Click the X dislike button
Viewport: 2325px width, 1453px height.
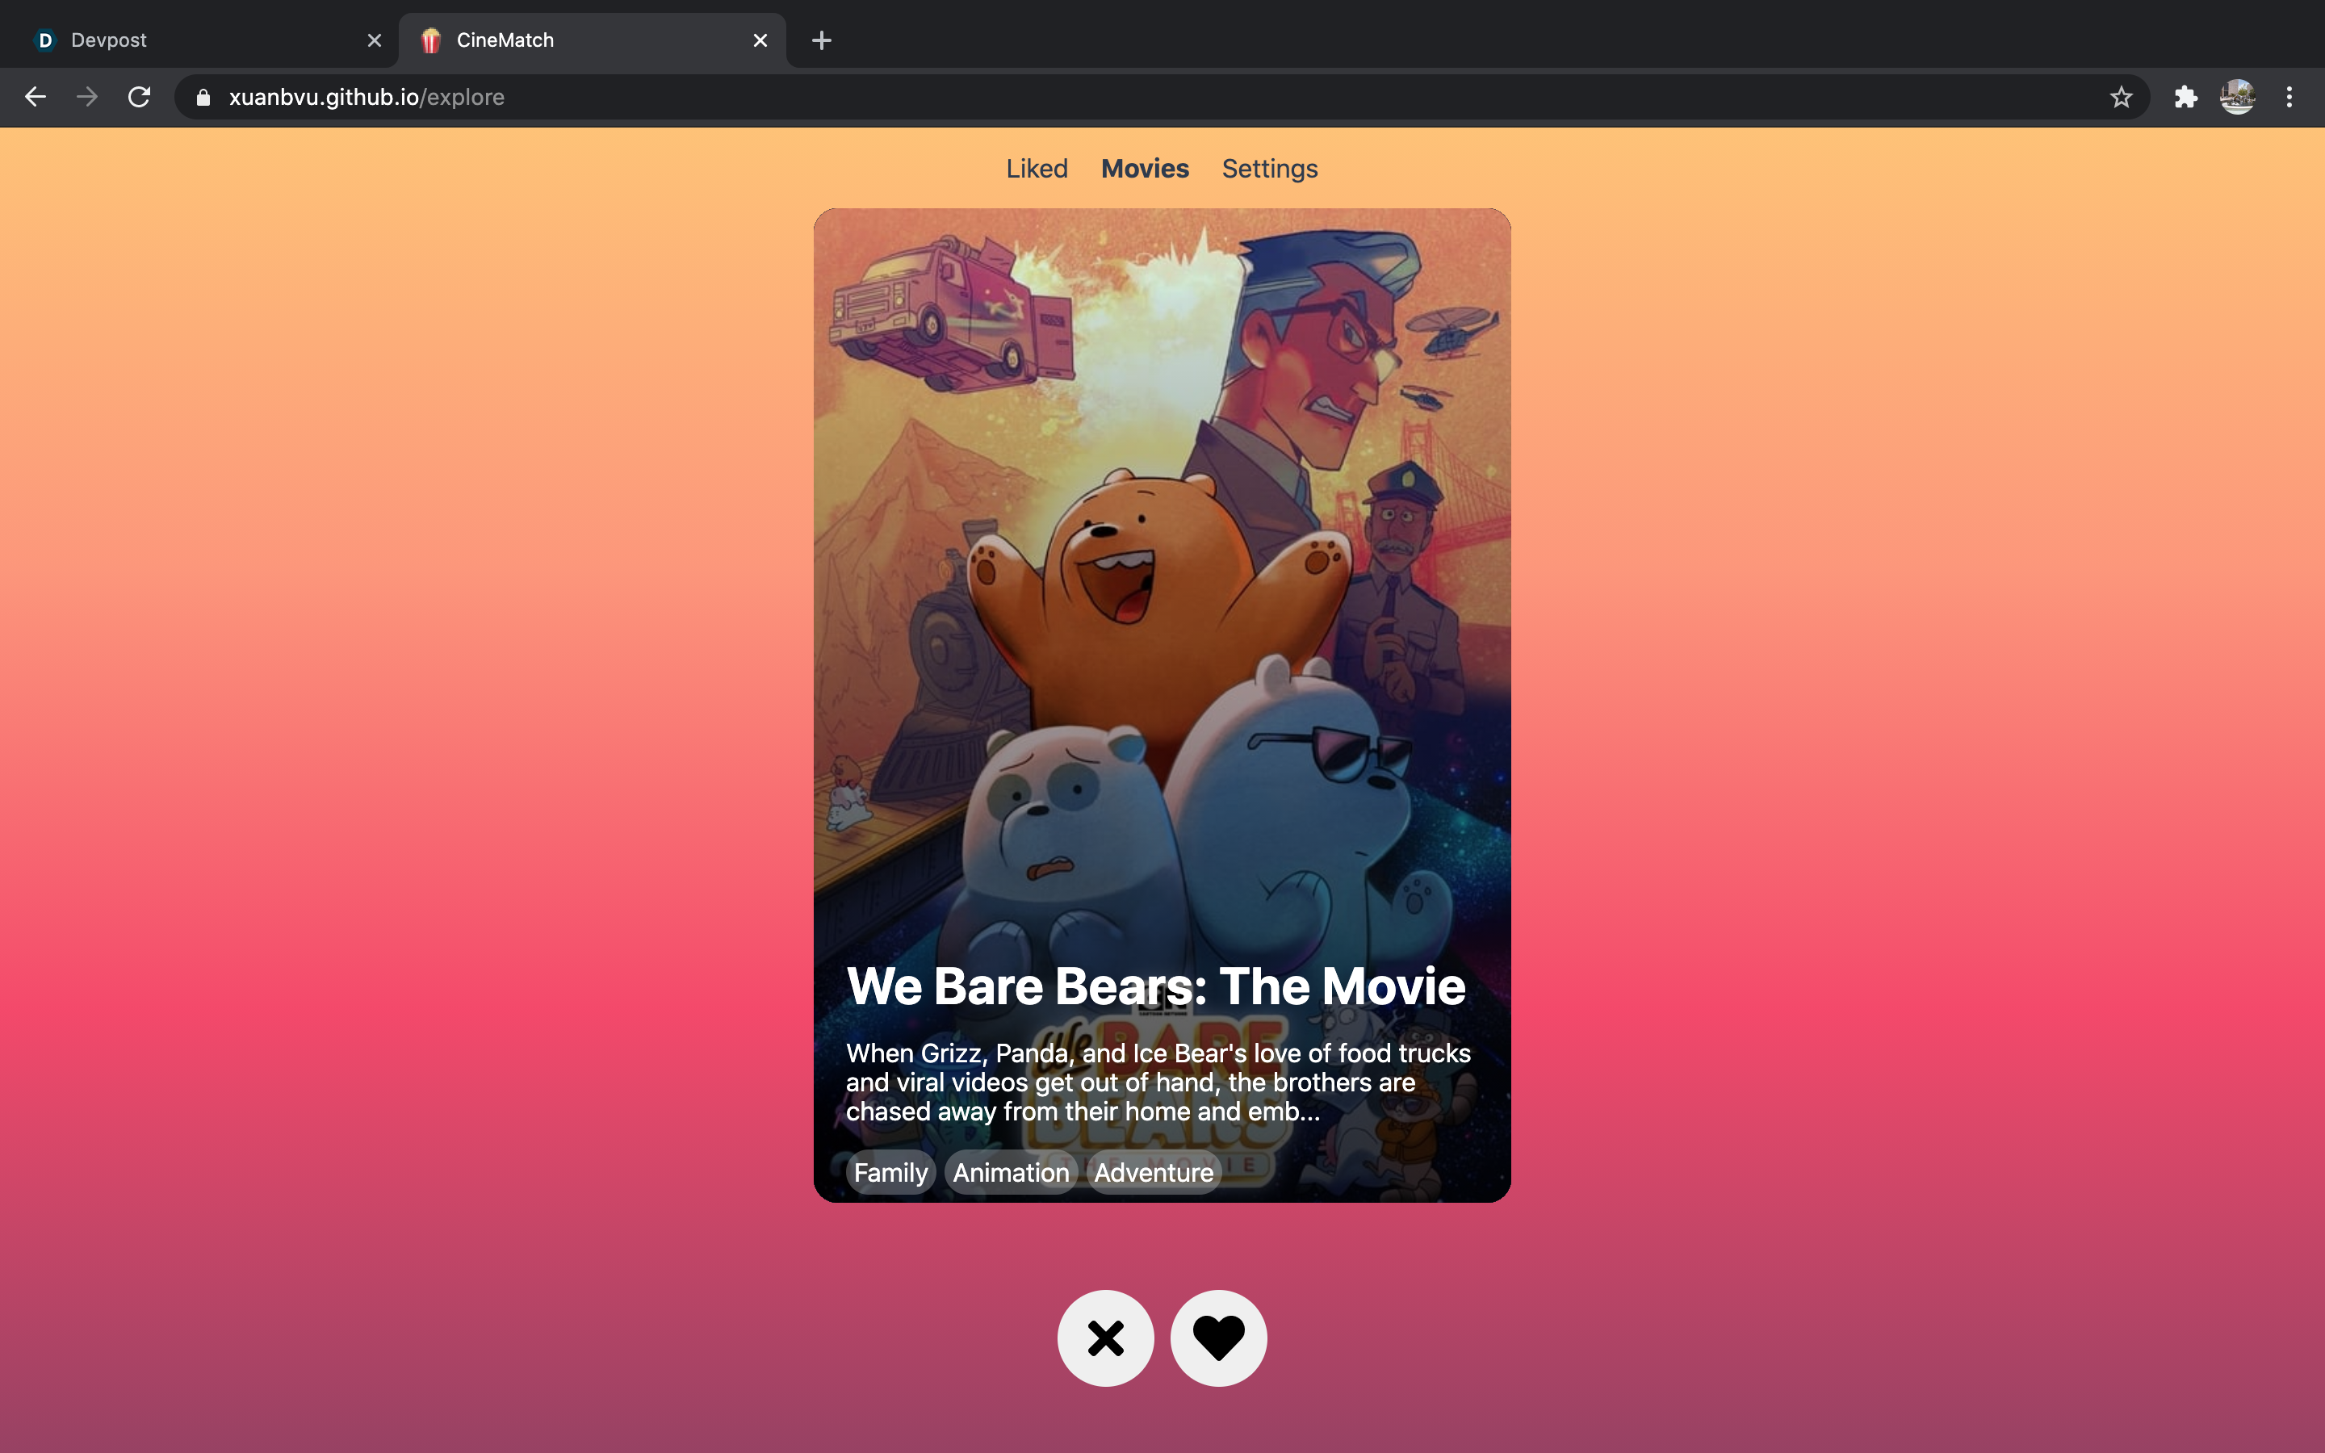(1105, 1338)
